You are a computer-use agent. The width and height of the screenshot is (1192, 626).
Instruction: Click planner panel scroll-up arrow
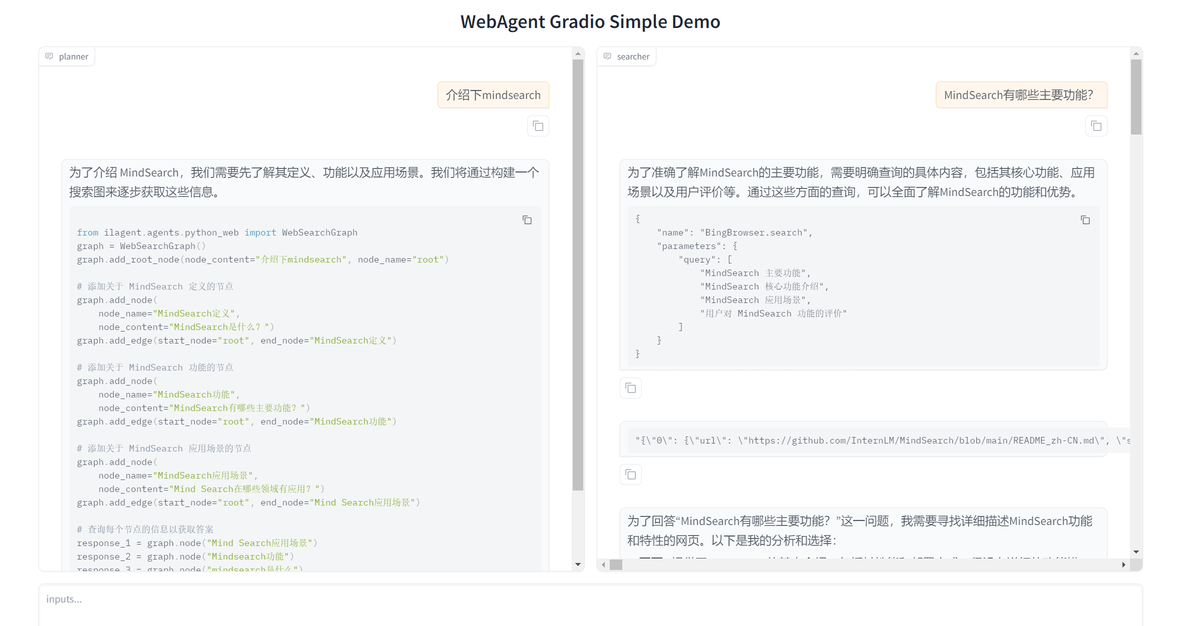point(578,53)
